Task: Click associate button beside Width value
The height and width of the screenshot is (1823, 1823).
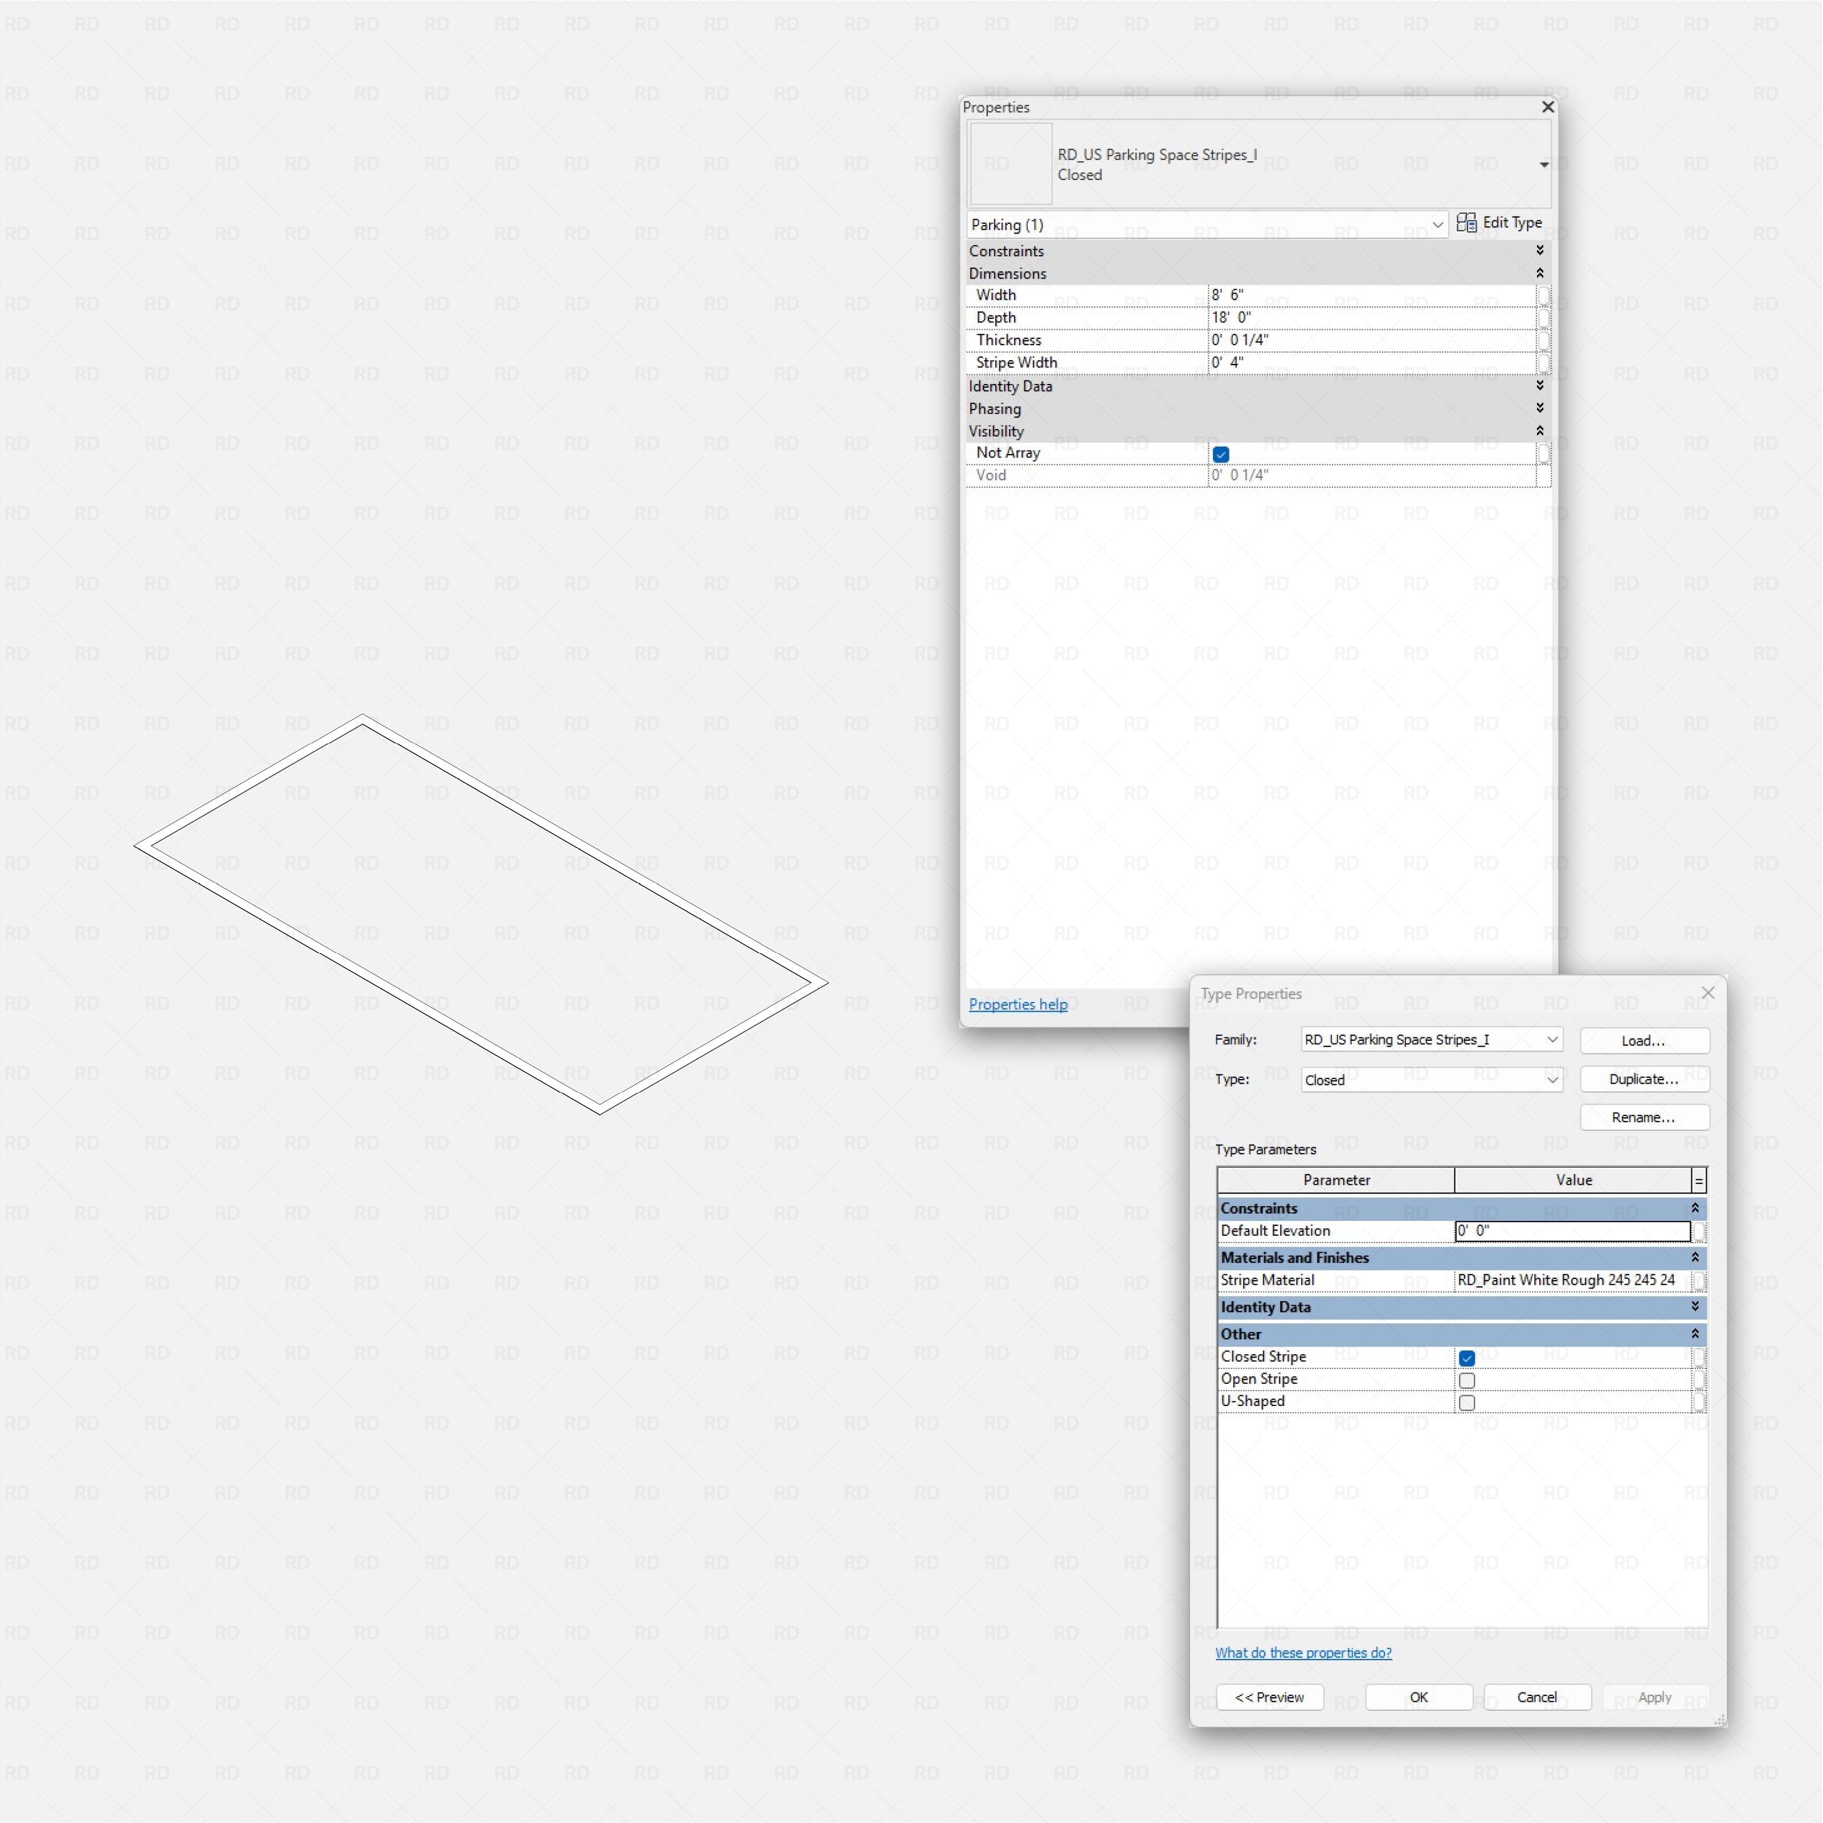Action: [x=1544, y=295]
